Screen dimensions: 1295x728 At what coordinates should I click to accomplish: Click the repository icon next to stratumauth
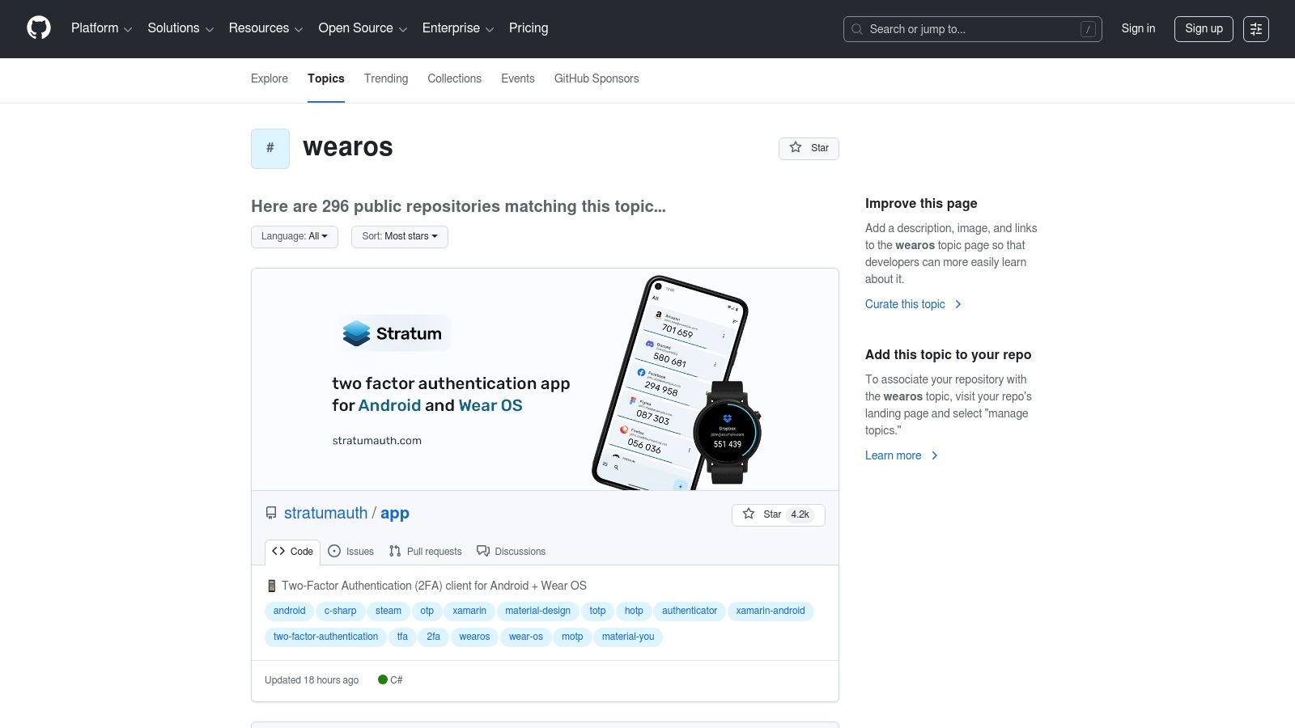click(270, 513)
